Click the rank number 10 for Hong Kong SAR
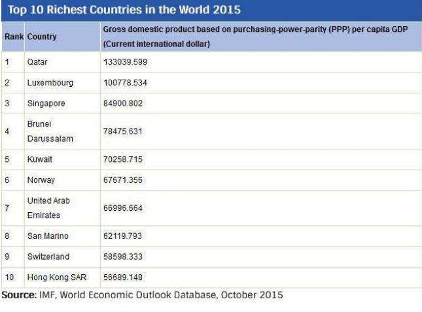Viewport: 422px width, 312px height. coord(9,277)
